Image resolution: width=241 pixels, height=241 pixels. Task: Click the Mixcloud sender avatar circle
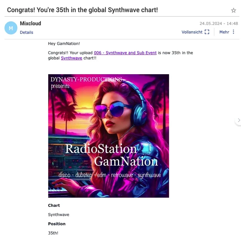pos(11,28)
